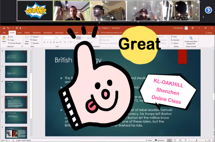Image resolution: width=215 pixels, height=142 pixels.
Task: Click the Cut scissors icon
Action: click(x=9, y=37)
